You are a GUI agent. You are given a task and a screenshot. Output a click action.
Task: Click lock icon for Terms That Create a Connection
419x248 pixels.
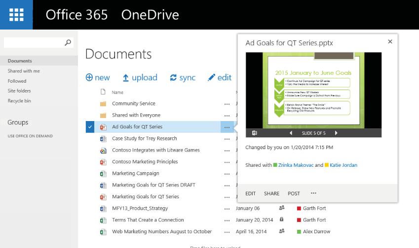281,219
